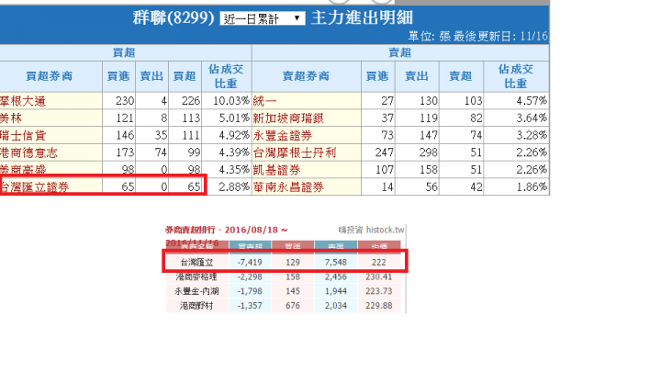Click the histock.tw watermark link text
The width and height of the screenshot is (661, 372).
point(385,230)
